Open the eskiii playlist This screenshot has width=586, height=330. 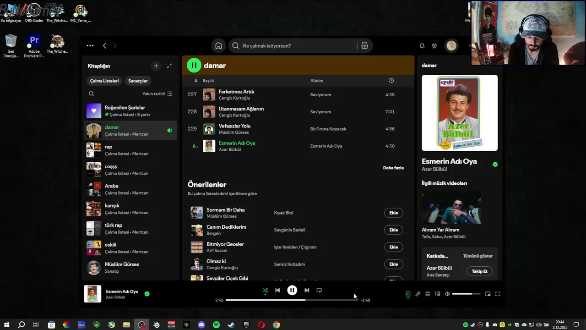click(x=130, y=248)
